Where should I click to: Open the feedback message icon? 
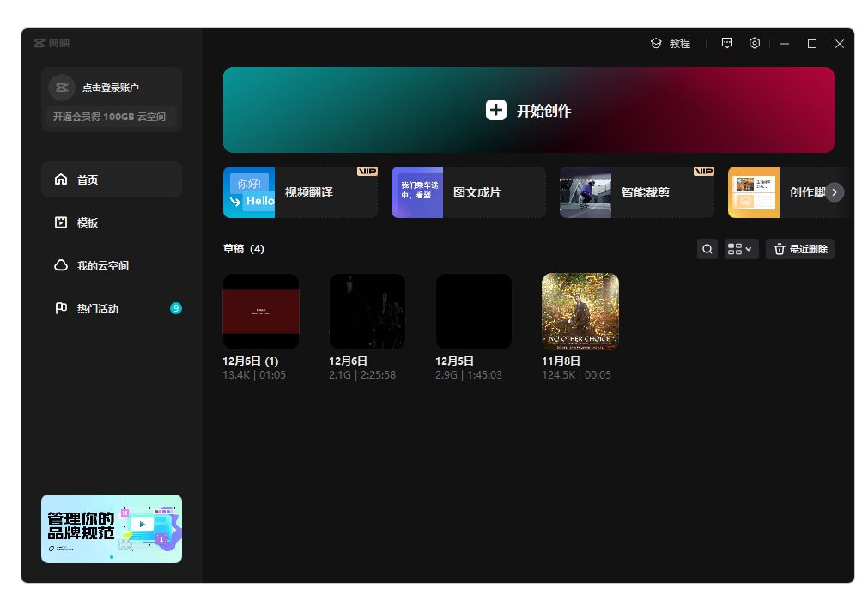pyautogui.click(x=727, y=43)
